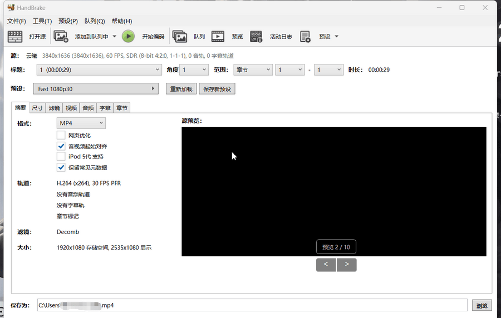
Task: Show next preview image with > button
Action: tap(347, 265)
